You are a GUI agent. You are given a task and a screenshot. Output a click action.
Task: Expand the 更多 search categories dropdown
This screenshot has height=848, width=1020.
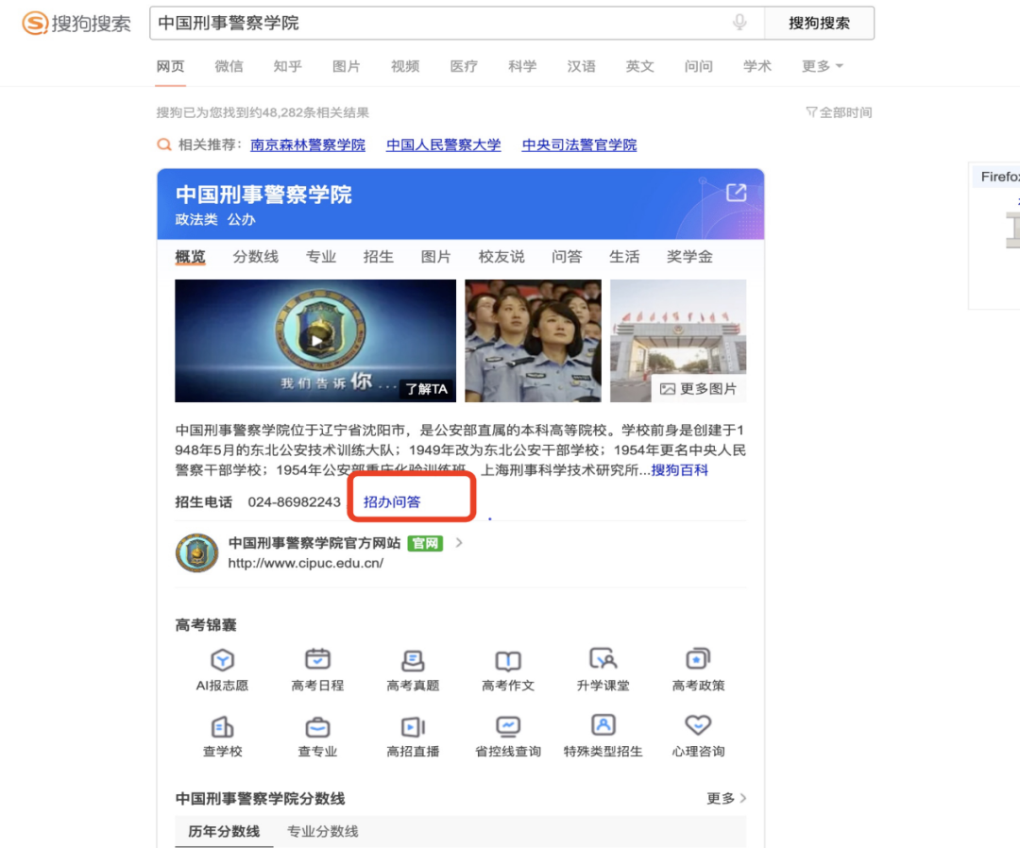point(822,66)
